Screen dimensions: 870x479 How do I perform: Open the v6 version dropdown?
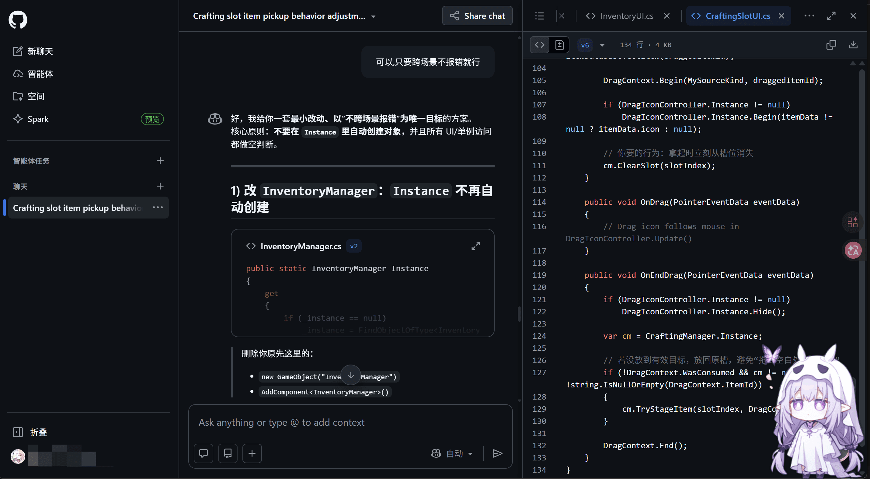click(592, 45)
